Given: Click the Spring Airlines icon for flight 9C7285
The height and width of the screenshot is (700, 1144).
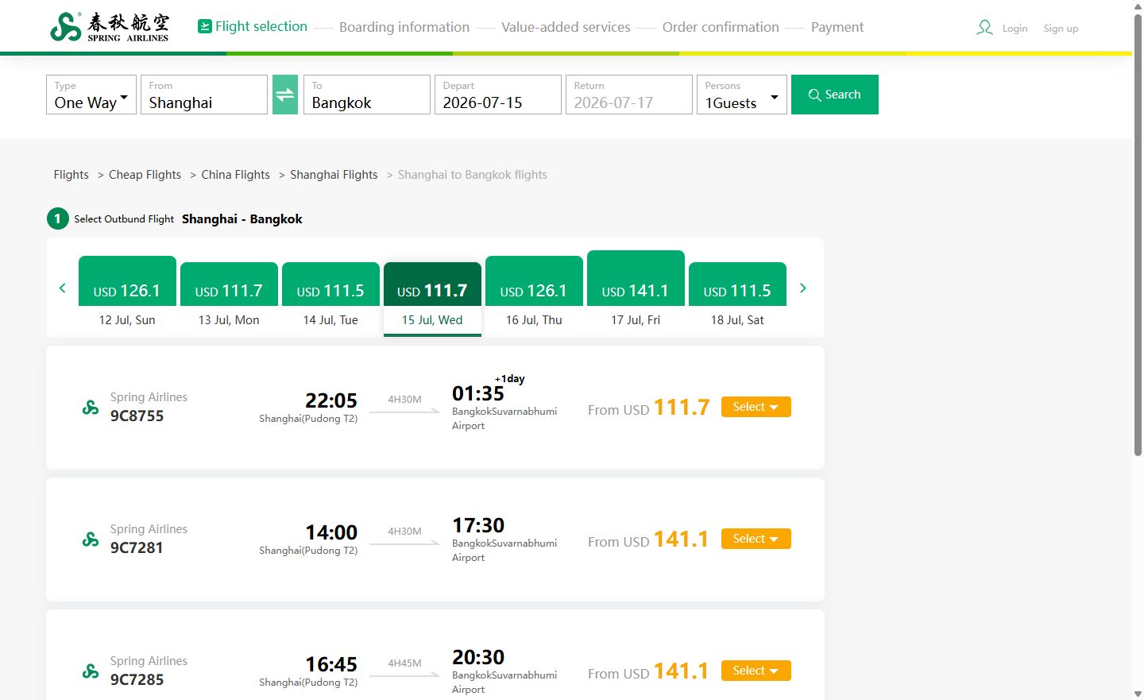Looking at the screenshot, I should 91,671.
